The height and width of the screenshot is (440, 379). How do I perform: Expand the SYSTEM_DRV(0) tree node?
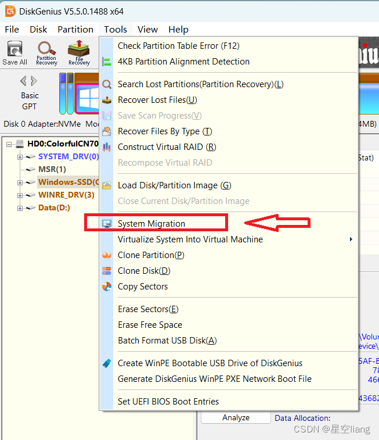point(20,157)
